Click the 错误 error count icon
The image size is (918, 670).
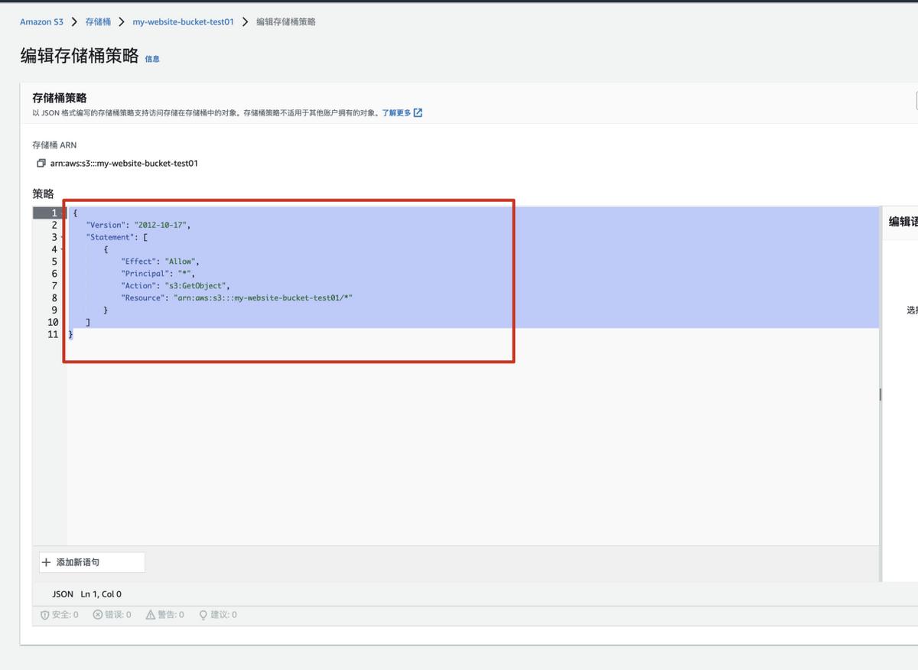click(97, 614)
